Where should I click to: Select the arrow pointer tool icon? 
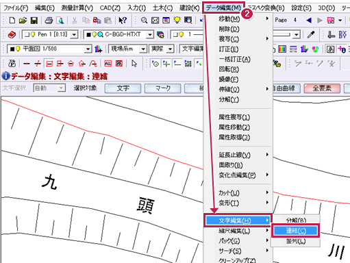pyautogui.click(x=134, y=64)
